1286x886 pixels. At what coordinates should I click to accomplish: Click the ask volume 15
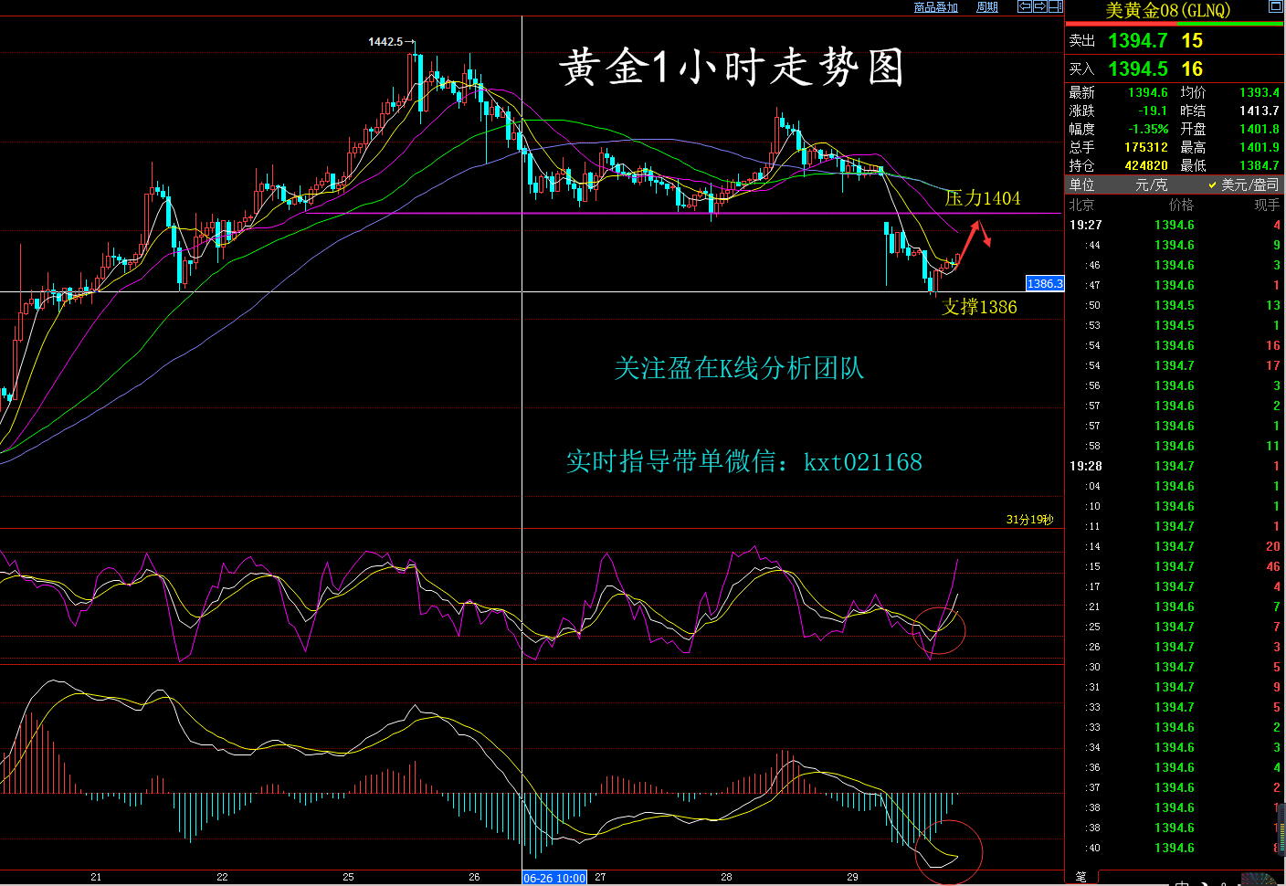[1192, 41]
